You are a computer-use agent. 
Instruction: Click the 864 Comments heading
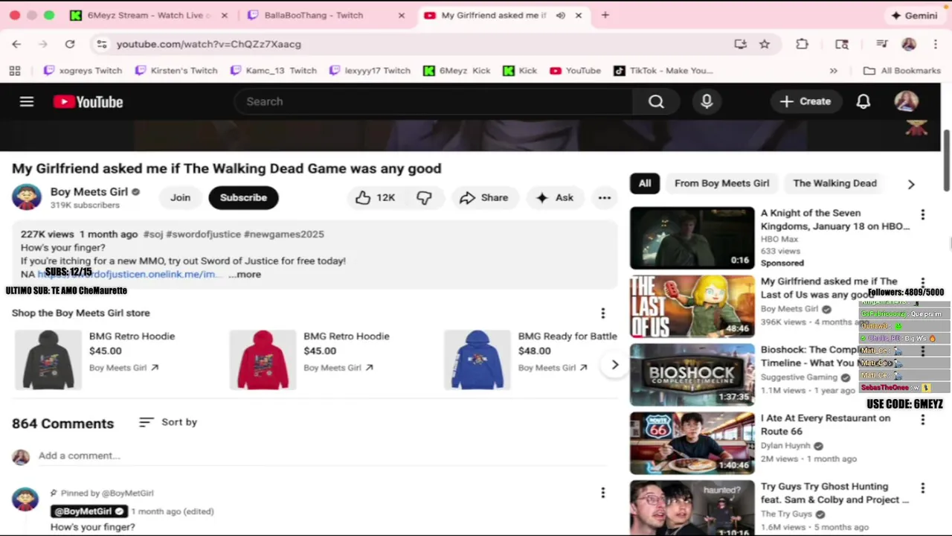(x=62, y=424)
